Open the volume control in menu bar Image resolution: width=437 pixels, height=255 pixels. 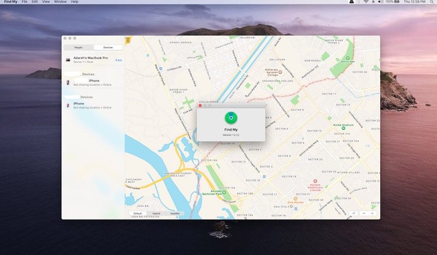(380, 2)
